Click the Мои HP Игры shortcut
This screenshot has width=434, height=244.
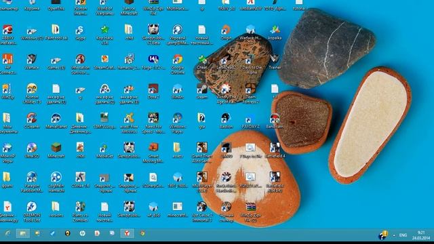coord(7,152)
